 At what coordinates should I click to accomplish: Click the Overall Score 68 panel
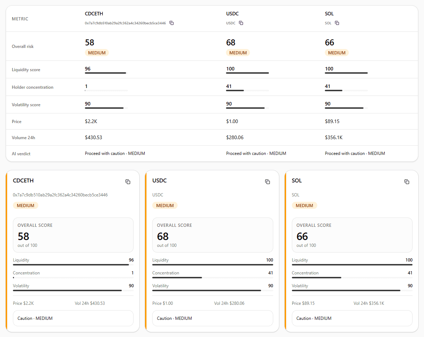coord(213,235)
